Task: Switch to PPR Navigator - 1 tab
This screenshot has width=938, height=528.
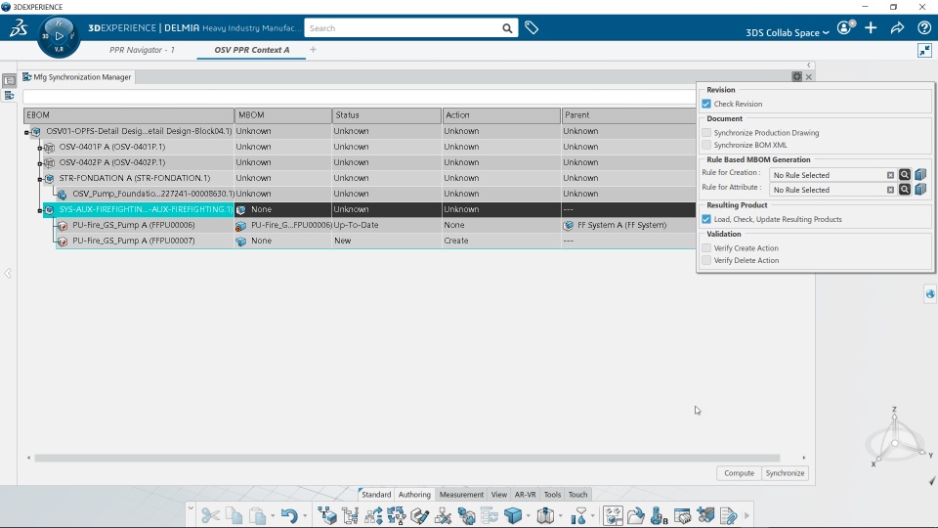Action: pyautogui.click(x=142, y=50)
